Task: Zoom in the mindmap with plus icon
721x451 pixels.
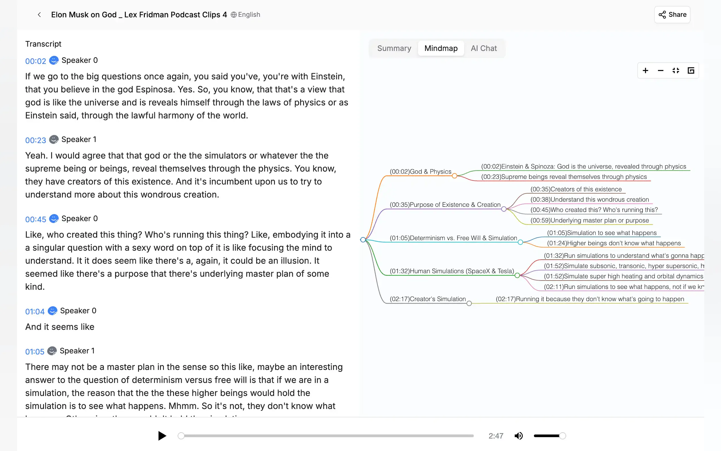Action: 645,70
